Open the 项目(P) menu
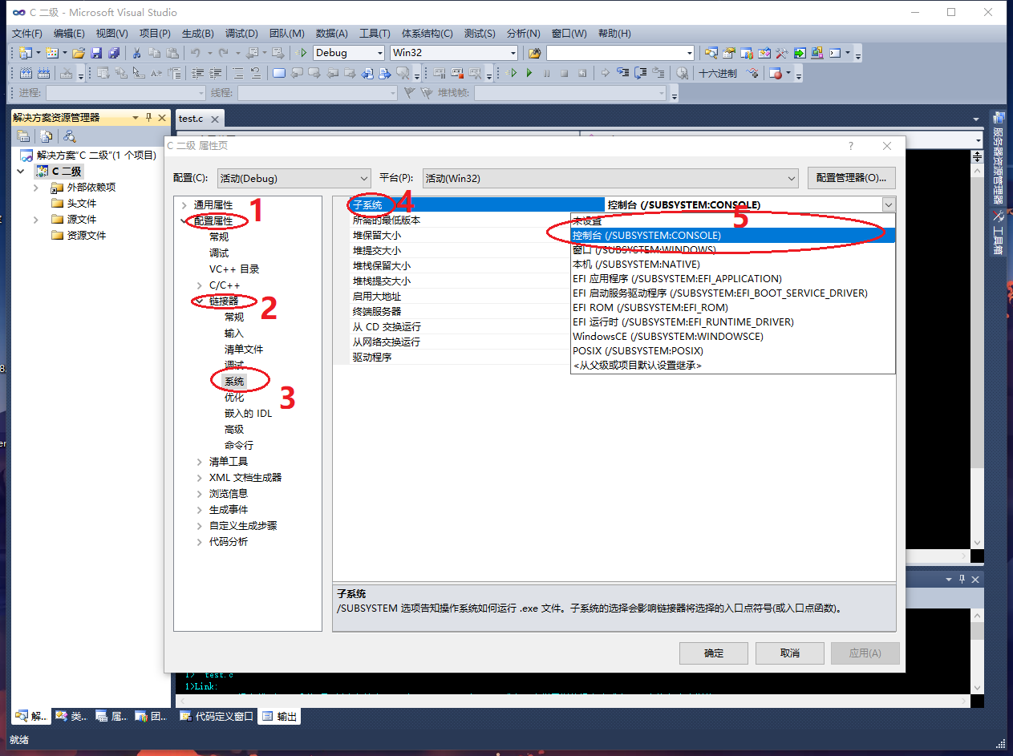This screenshot has width=1013, height=756. pyautogui.click(x=155, y=33)
